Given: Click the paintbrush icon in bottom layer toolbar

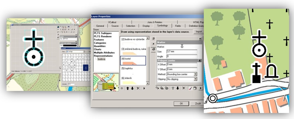Looking at the screenshot, I should (190, 88).
